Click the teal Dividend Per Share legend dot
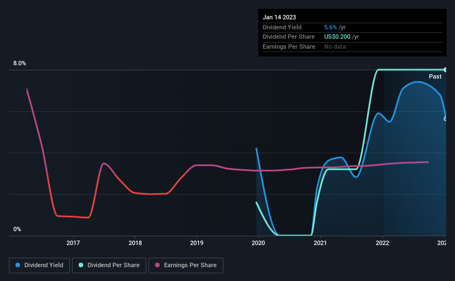The image size is (455, 281). [x=81, y=265]
